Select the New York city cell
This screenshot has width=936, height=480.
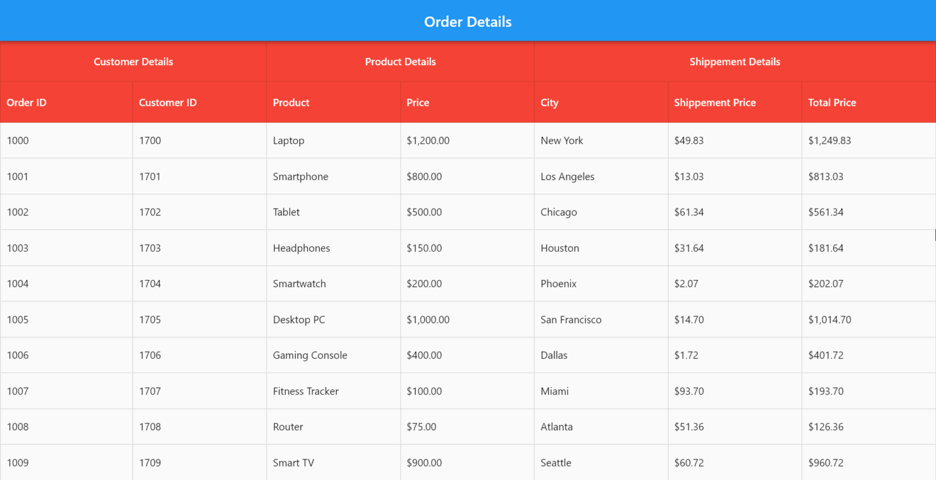(562, 141)
